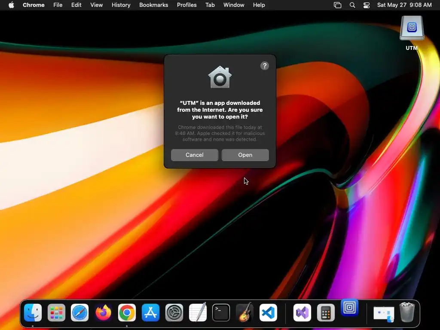Open the App Store dock icon
440x330 pixels.
150,312
